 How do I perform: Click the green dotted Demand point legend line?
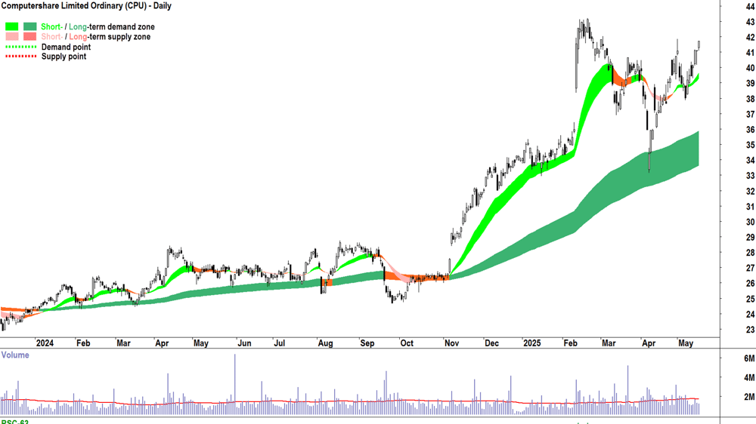[20, 47]
